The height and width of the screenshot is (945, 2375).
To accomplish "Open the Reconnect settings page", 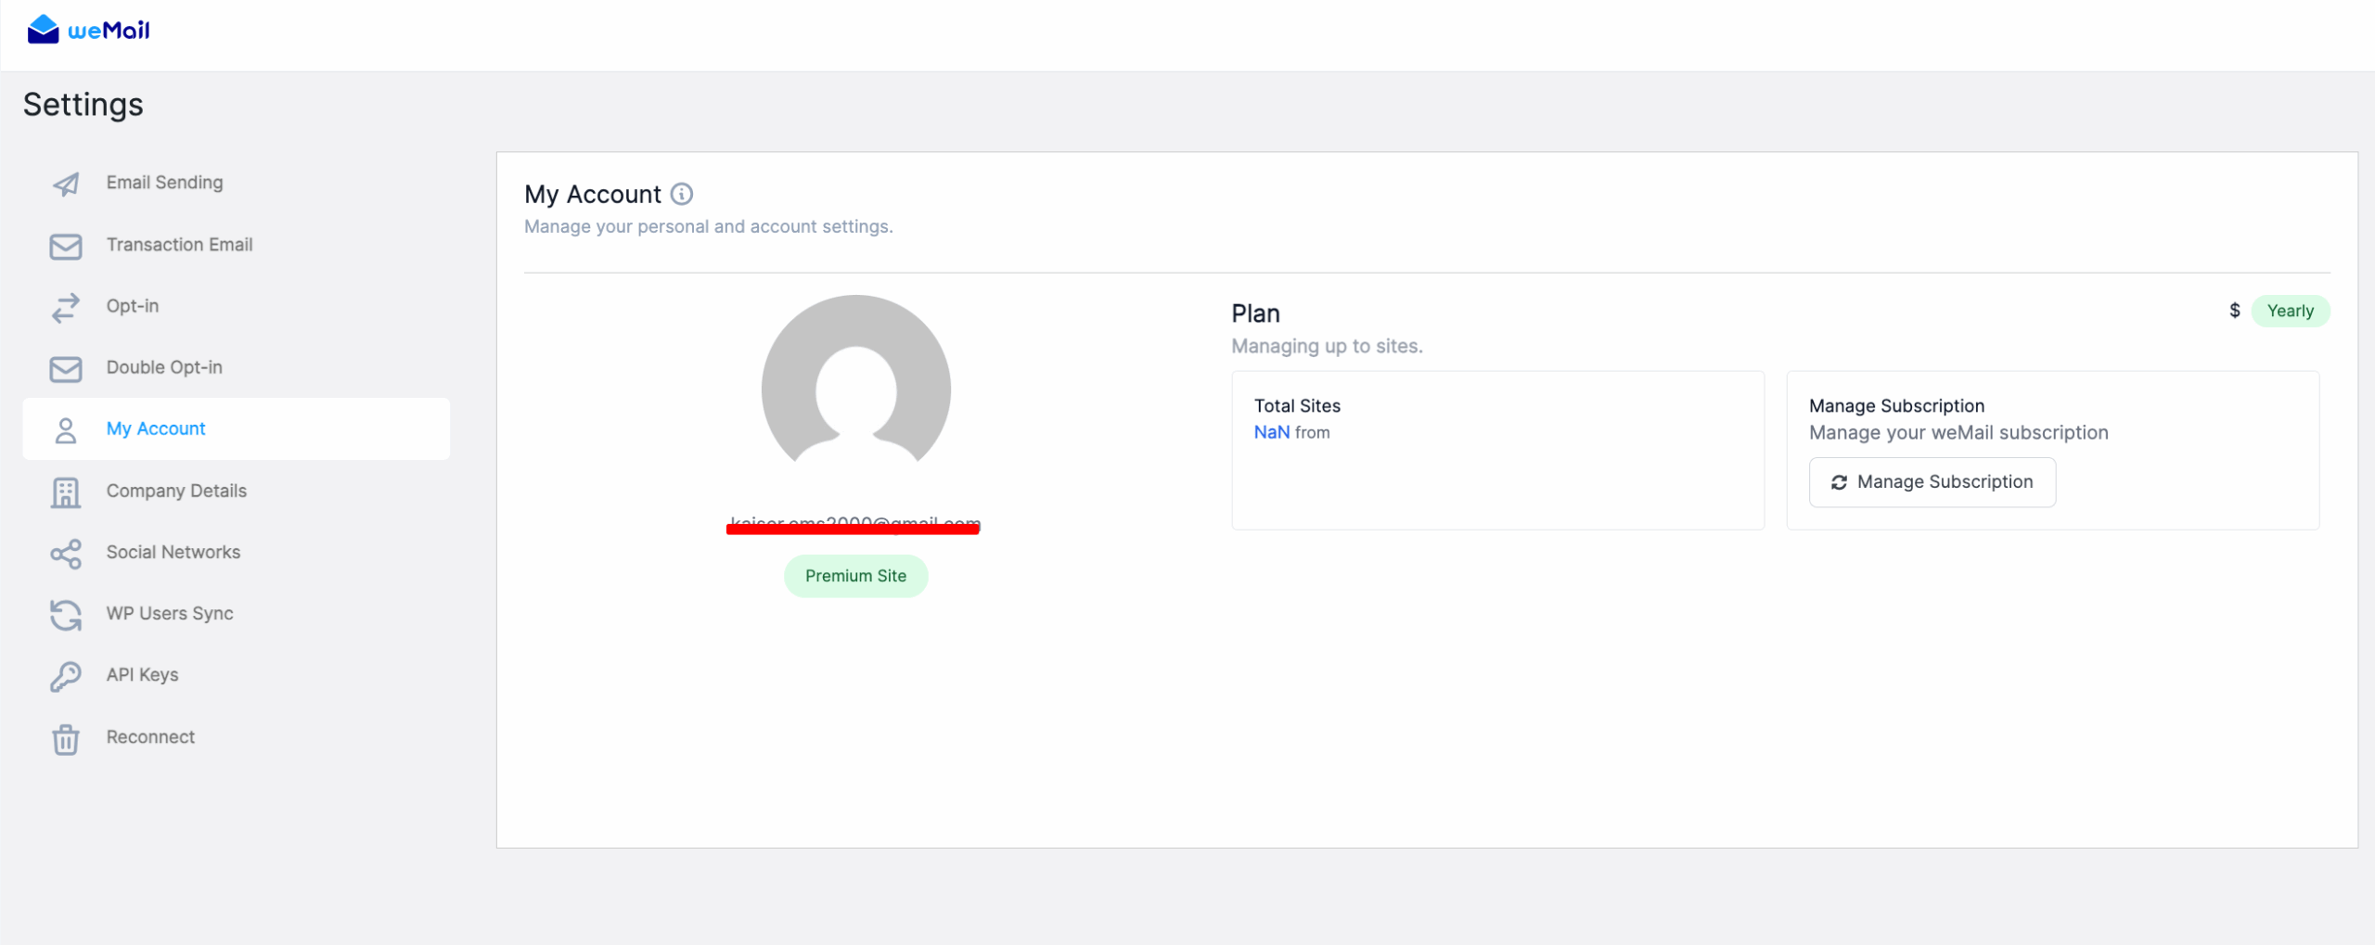I will point(150,736).
